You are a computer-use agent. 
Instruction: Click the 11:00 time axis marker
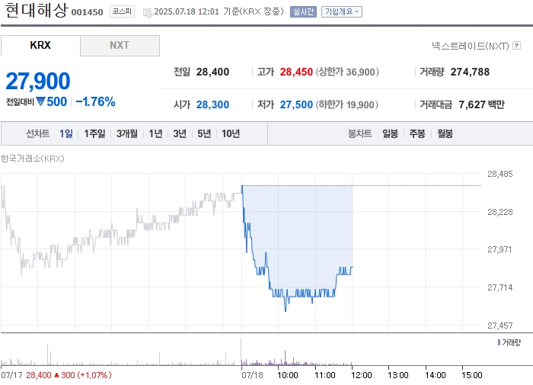[325, 375]
